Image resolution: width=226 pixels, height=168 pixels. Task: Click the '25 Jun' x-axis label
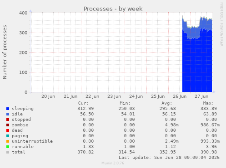click(158, 96)
